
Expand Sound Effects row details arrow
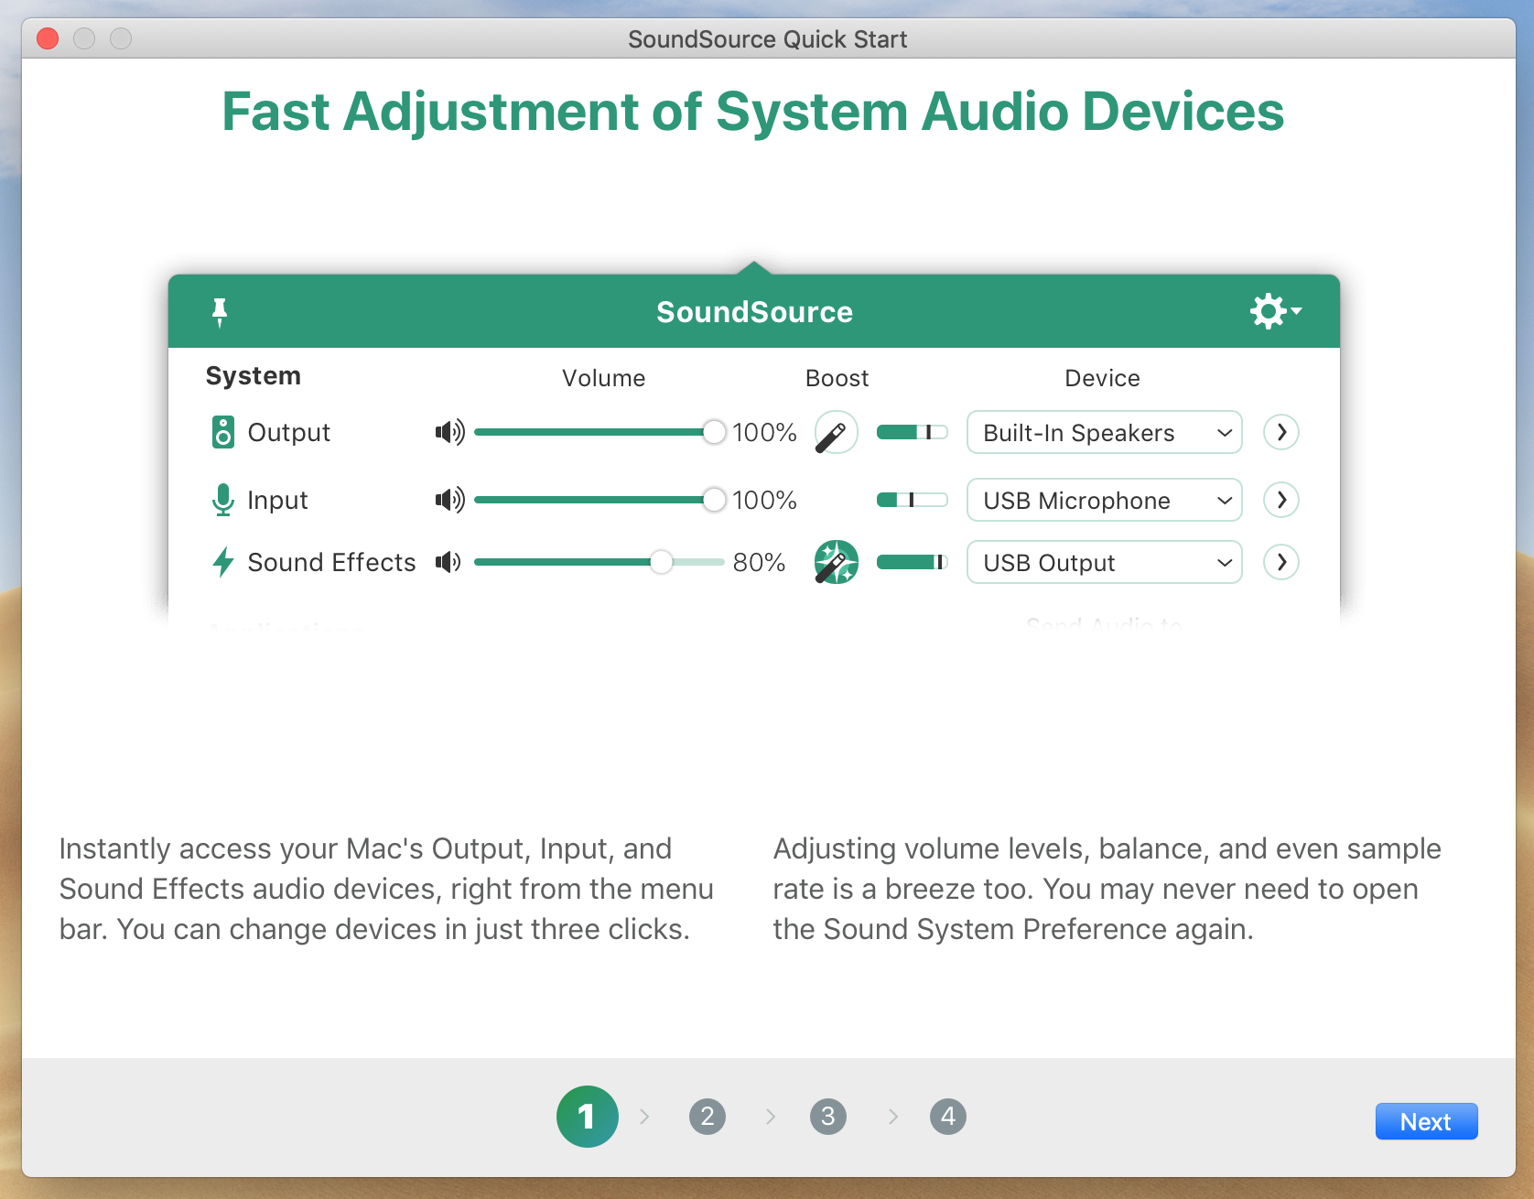1281,562
